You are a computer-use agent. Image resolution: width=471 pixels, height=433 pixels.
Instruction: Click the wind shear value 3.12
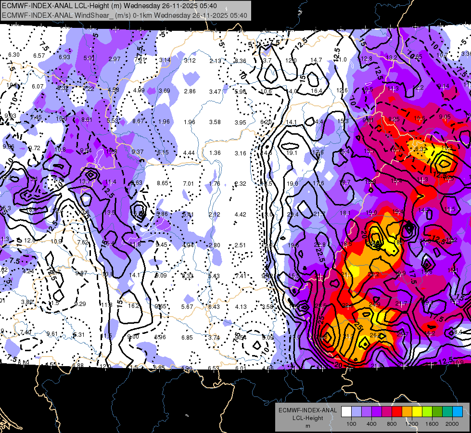[190, 61]
